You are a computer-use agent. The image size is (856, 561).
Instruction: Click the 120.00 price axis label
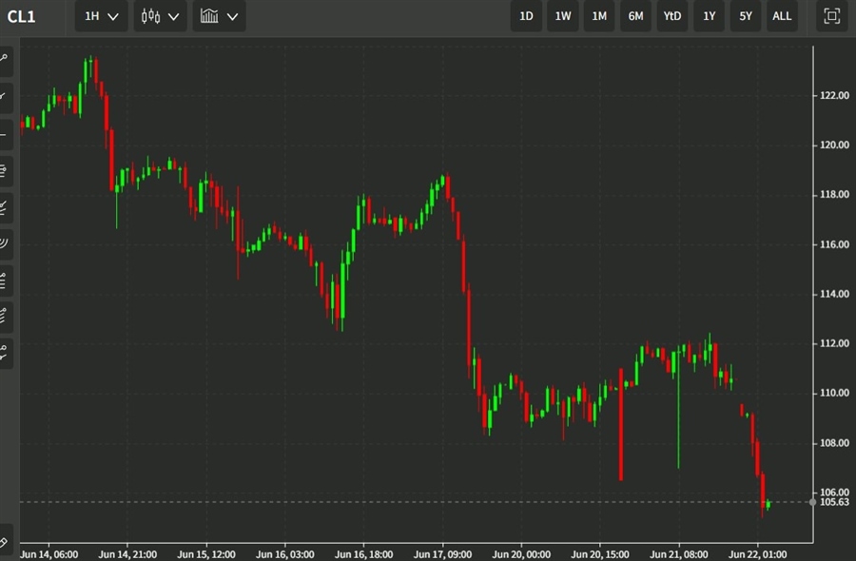(x=835, y=145)
